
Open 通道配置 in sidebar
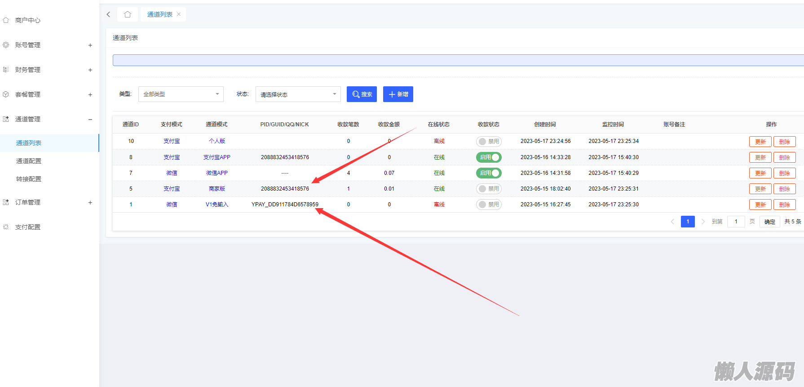(x=29, y=161)
